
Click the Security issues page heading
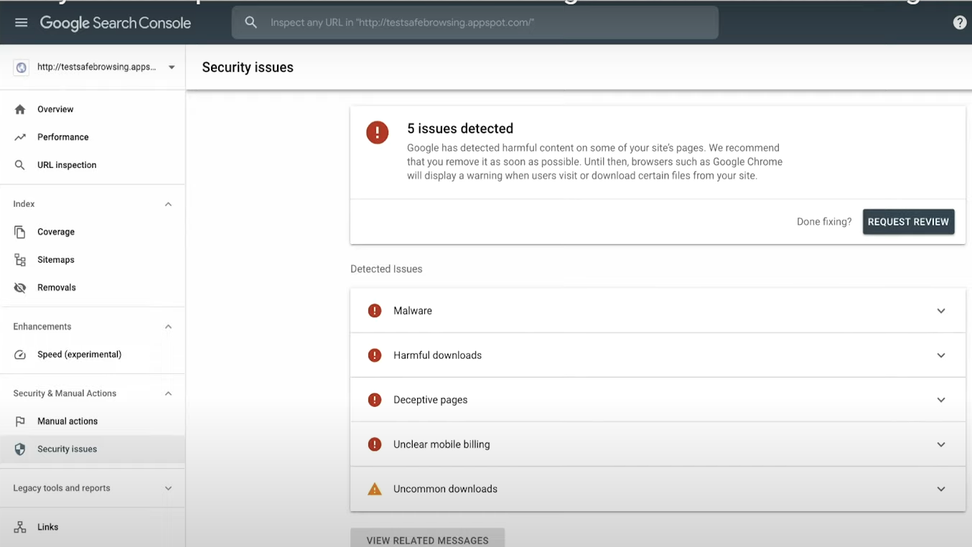248,67
